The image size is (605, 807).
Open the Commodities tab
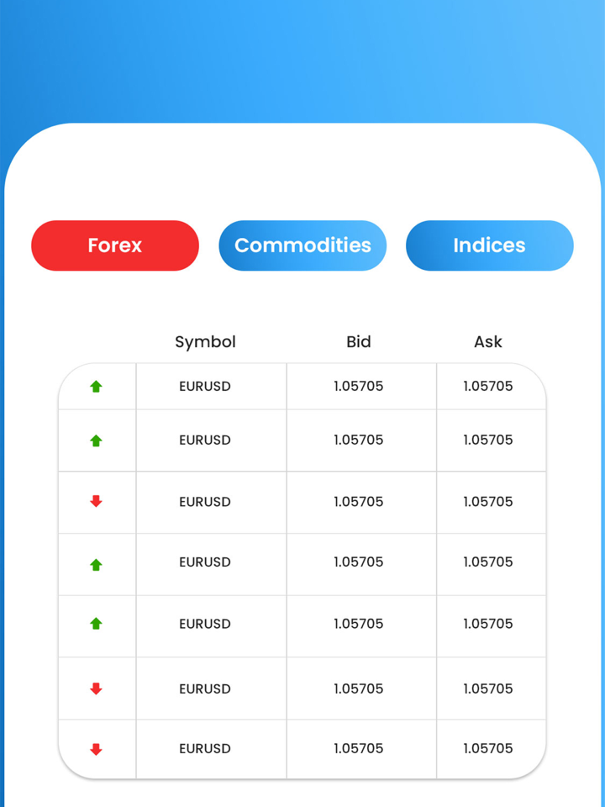pos(302,245)
